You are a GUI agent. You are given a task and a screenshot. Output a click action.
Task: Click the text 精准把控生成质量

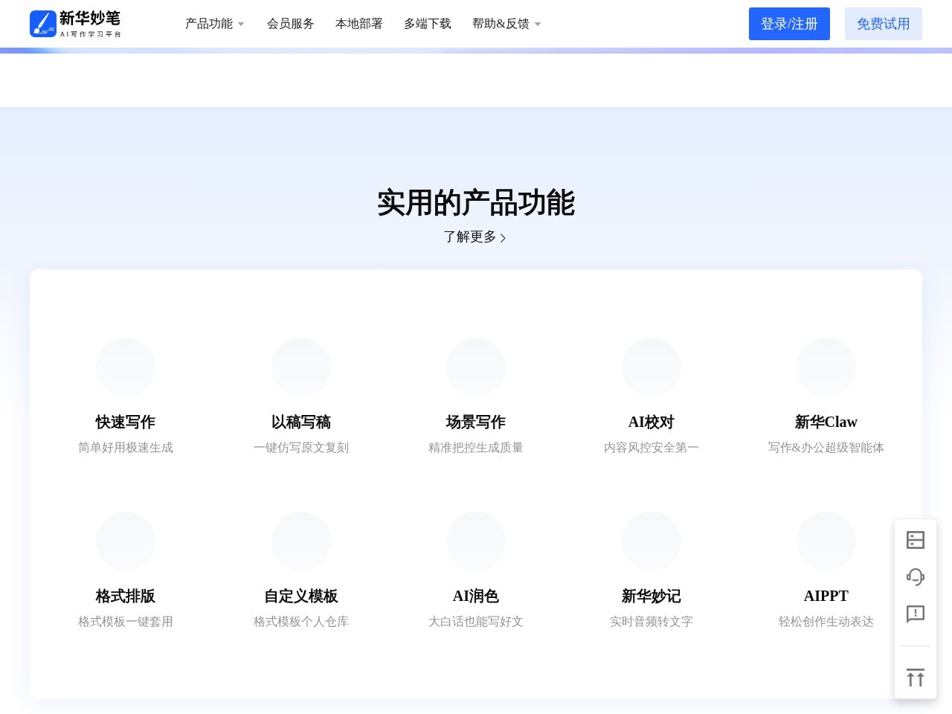point(476,447)
